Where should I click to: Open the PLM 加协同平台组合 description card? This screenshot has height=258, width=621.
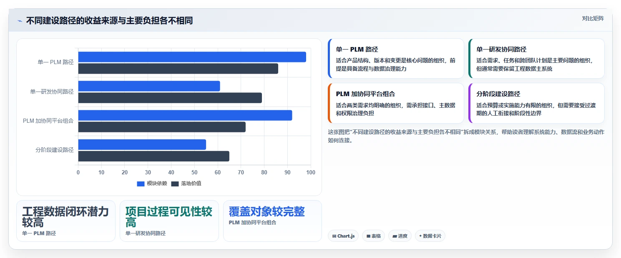coord(396,103)
